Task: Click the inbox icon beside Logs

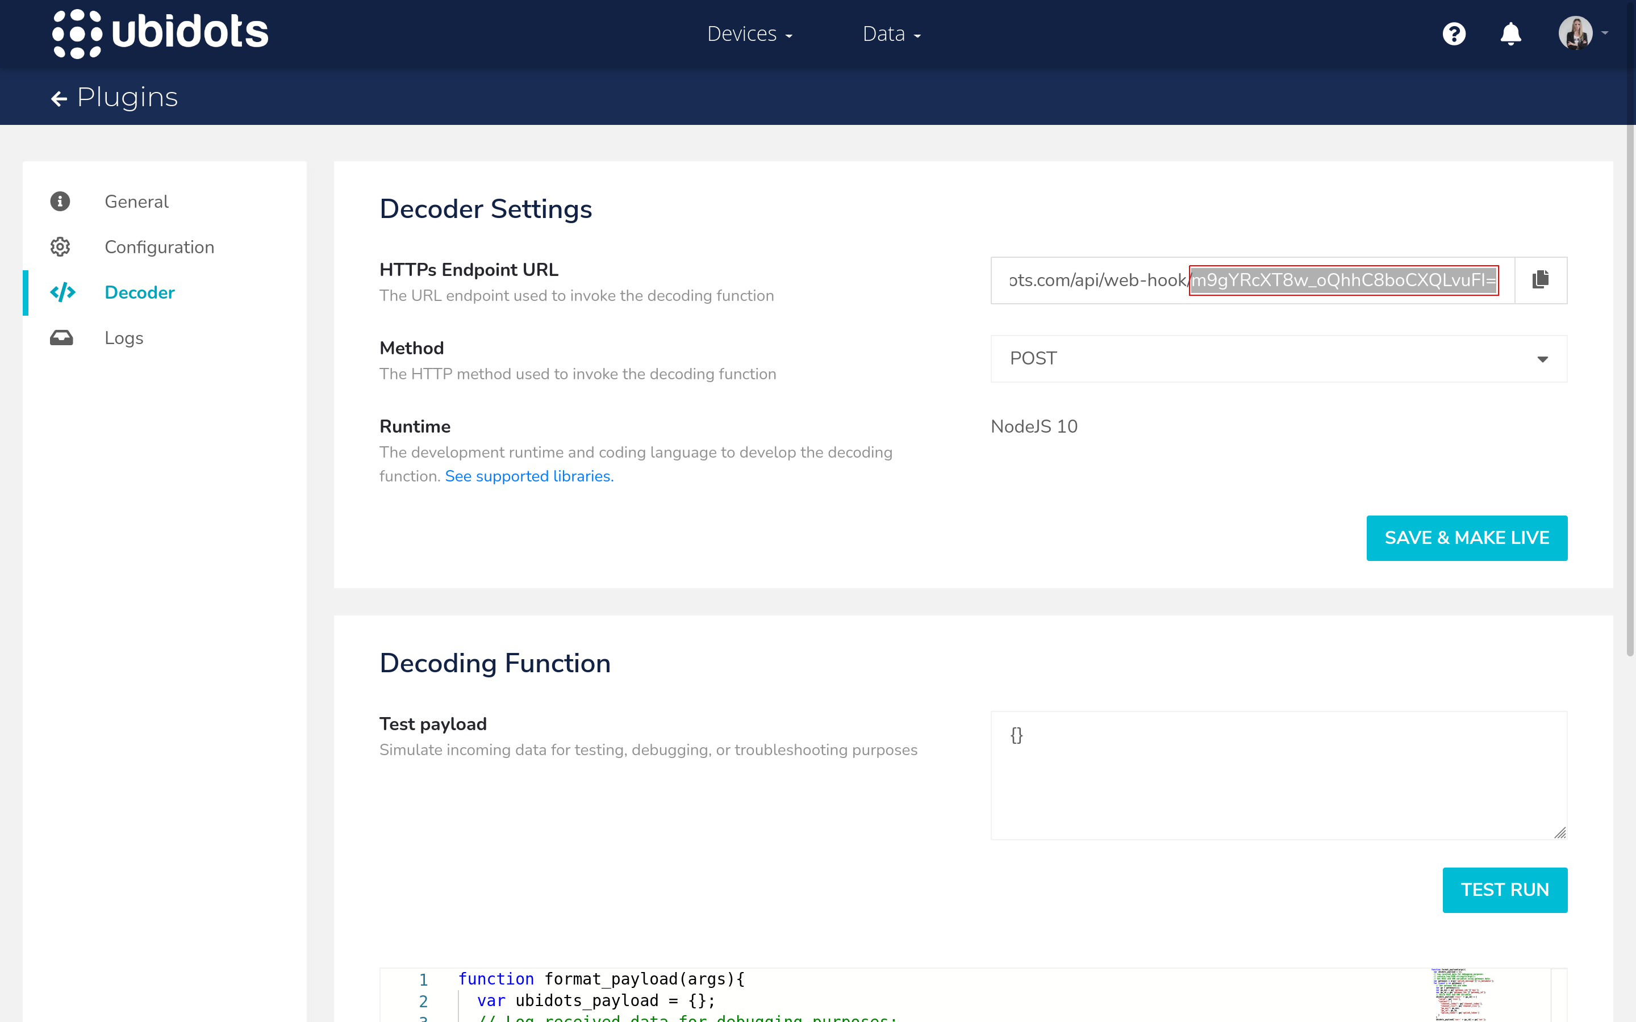Action: [x=61, y=337]
